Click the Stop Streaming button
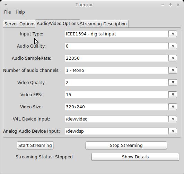Viewport: 184px width, 174px height. tap(126, 146)
